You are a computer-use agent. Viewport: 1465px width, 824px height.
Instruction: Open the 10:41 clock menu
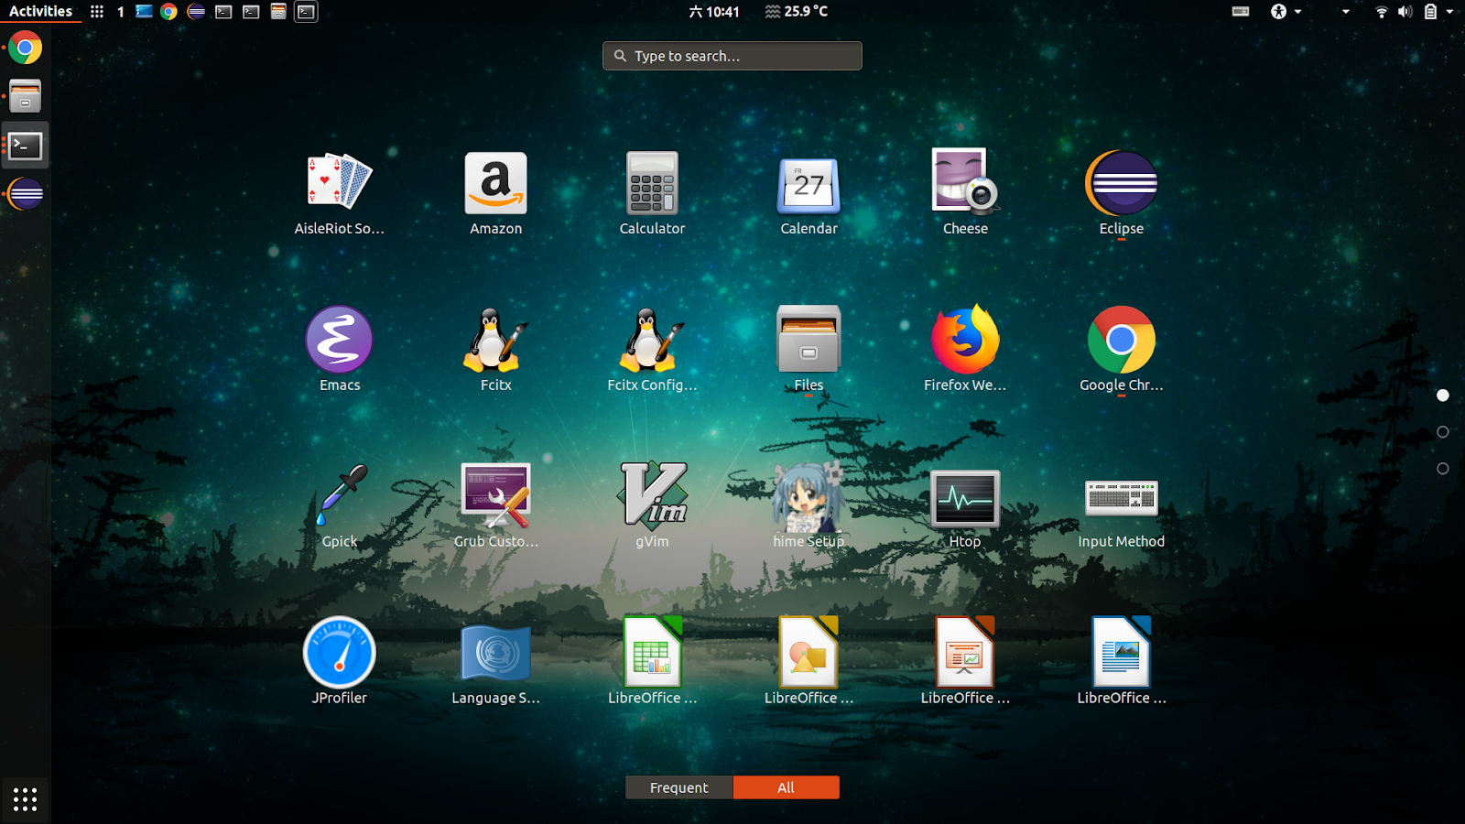[x=714, y=12]
